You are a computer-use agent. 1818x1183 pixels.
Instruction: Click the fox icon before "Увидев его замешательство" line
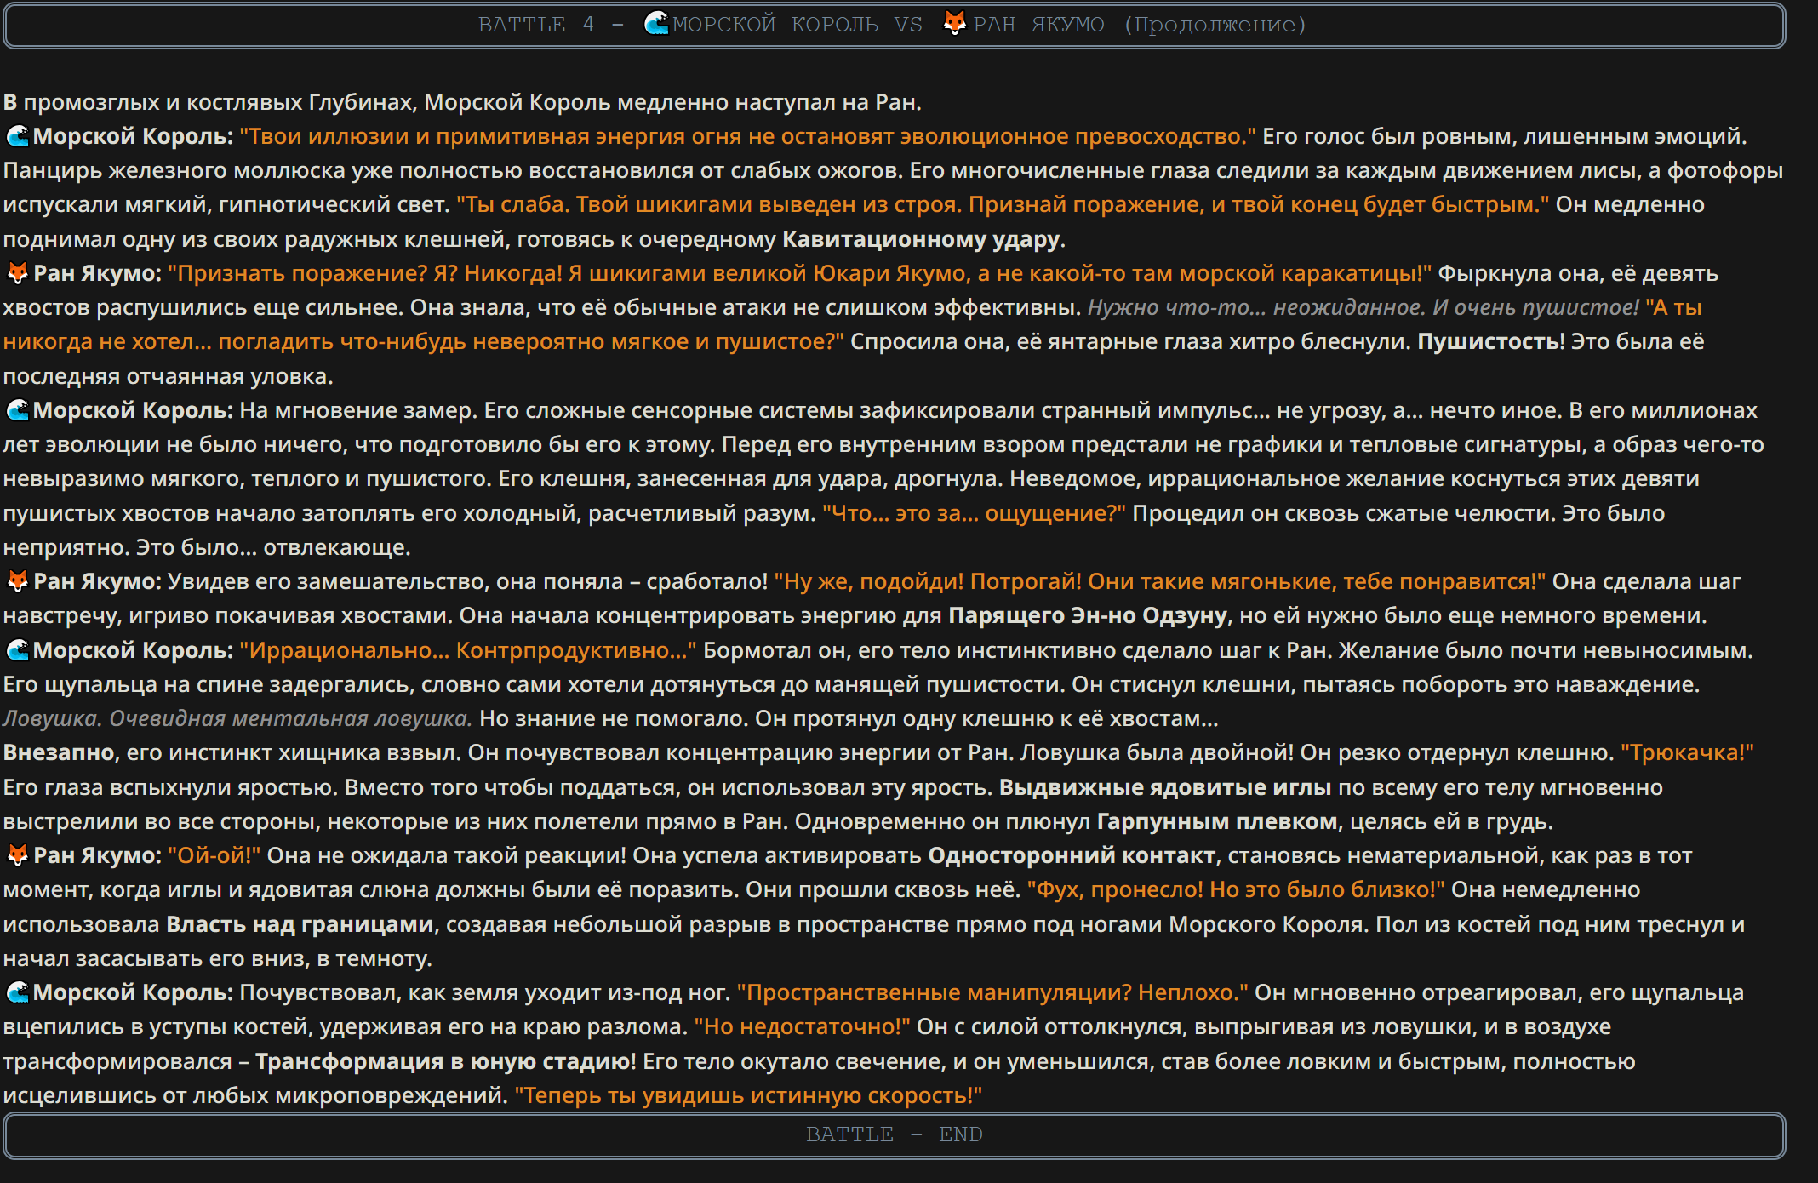[x=17, y=581]
